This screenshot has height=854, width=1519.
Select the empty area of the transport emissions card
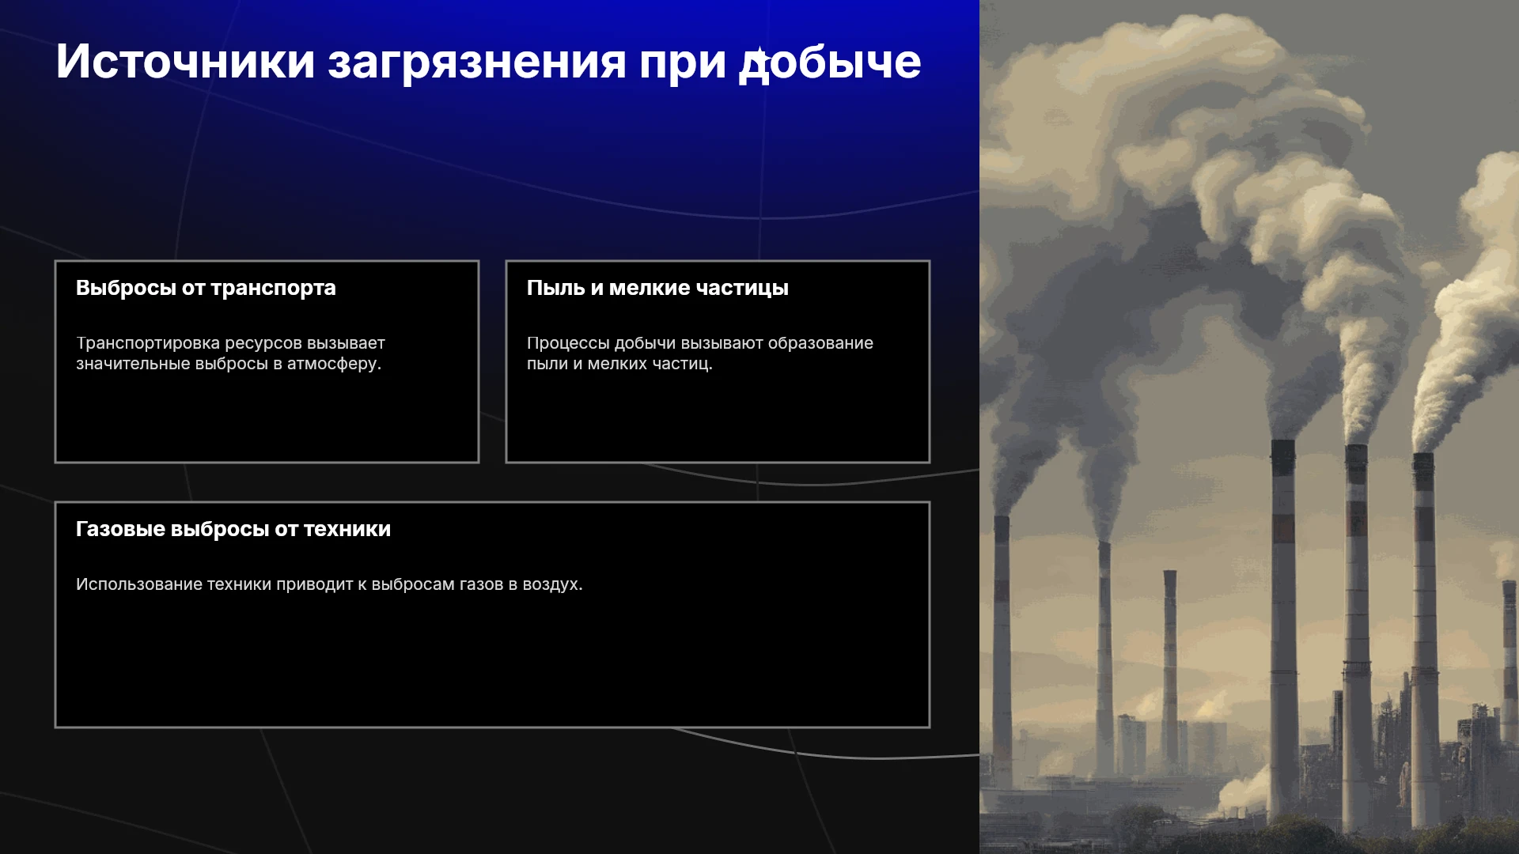(267, 419)
